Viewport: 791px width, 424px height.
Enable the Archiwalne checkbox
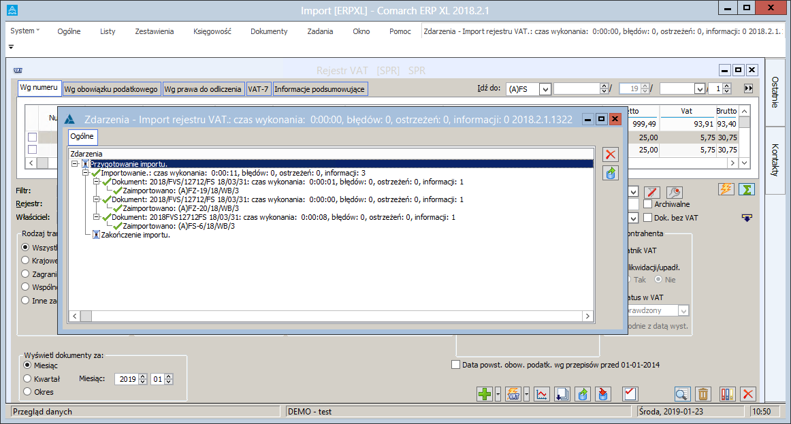click(x=648, y=204)
